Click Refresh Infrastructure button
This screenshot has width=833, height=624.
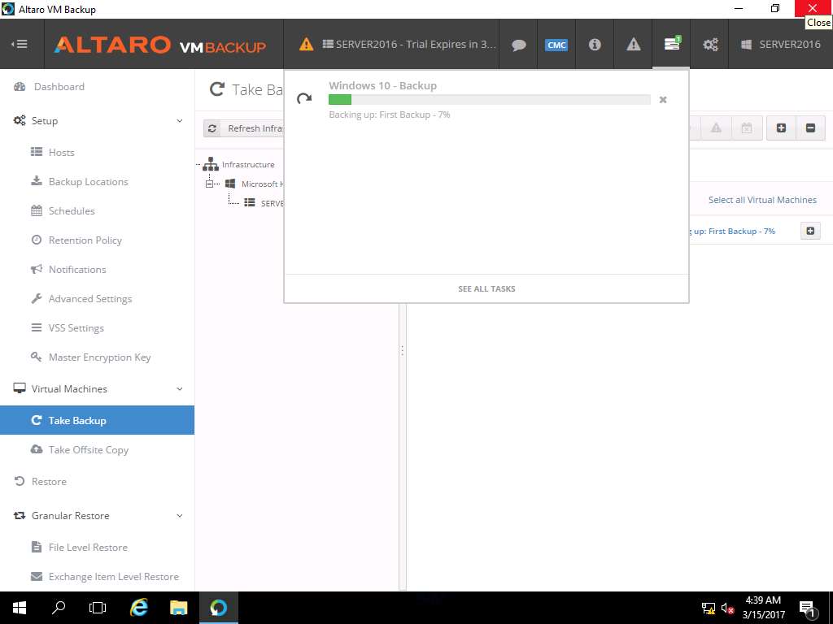[244, 128]
